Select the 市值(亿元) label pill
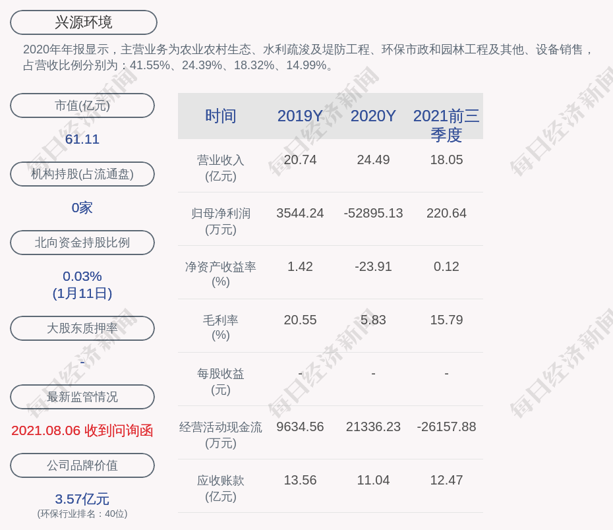Viewport: 613px width, 530px height. [x=82, y=105]
